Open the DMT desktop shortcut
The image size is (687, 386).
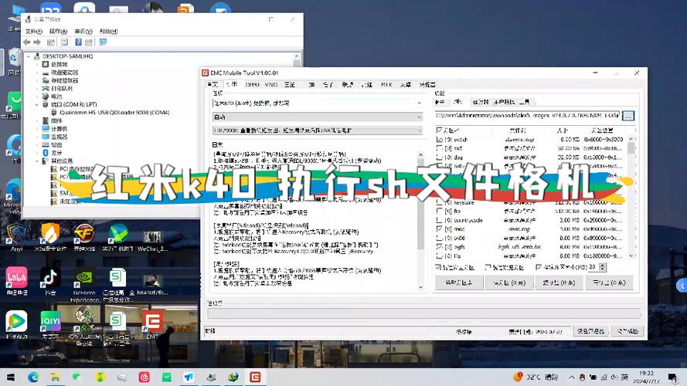(x=152, y=322)
